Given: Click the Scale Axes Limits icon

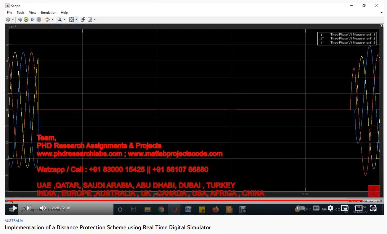Looking at the screenshot, I should click(72, 20).
